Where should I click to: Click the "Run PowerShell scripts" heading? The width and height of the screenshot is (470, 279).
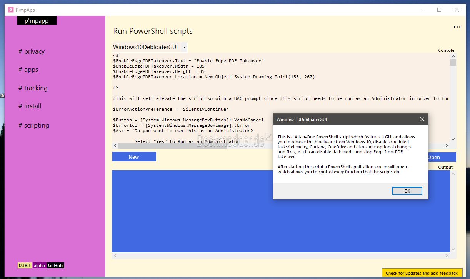(x=153, y=31)
